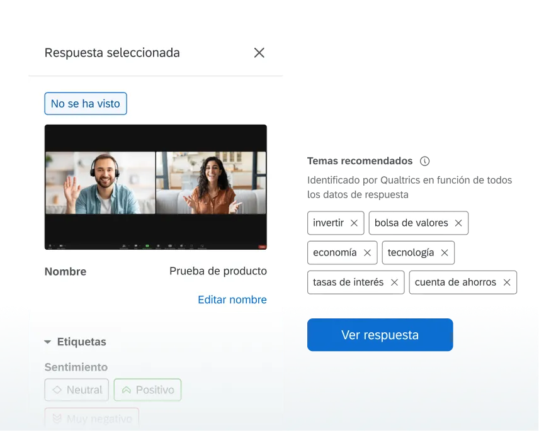Click the "Editar nombre" link
539x431 pixels.
[x=232, y=299]
